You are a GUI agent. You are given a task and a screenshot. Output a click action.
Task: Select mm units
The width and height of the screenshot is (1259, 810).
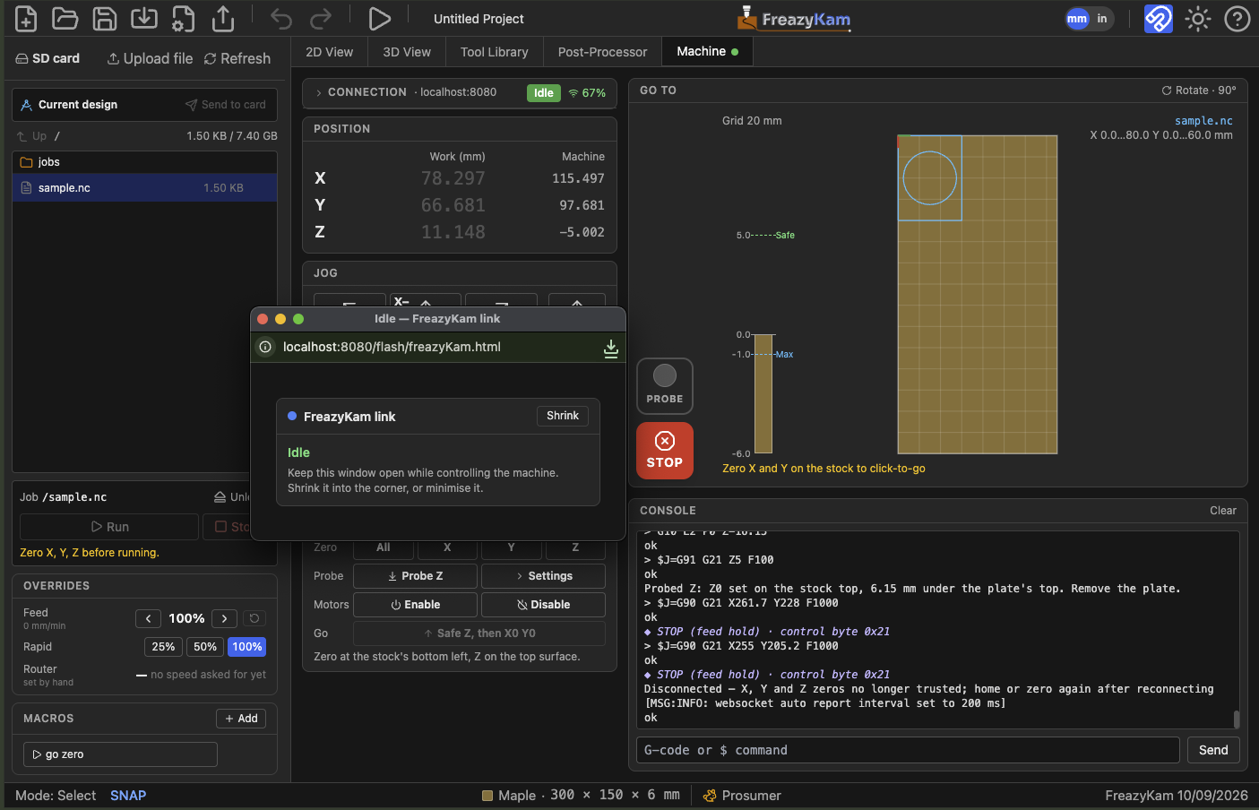pos(1077,18)
